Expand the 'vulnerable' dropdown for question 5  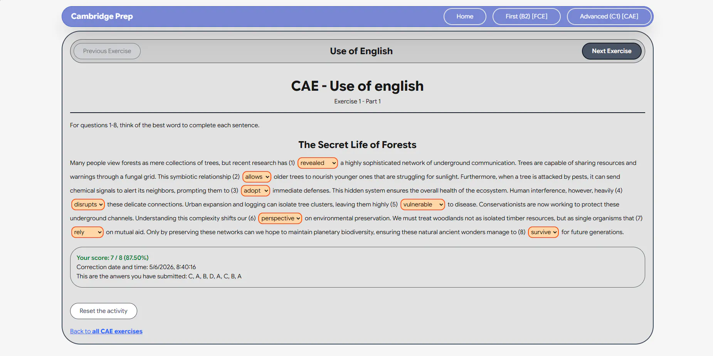click(x=423, y=205)
